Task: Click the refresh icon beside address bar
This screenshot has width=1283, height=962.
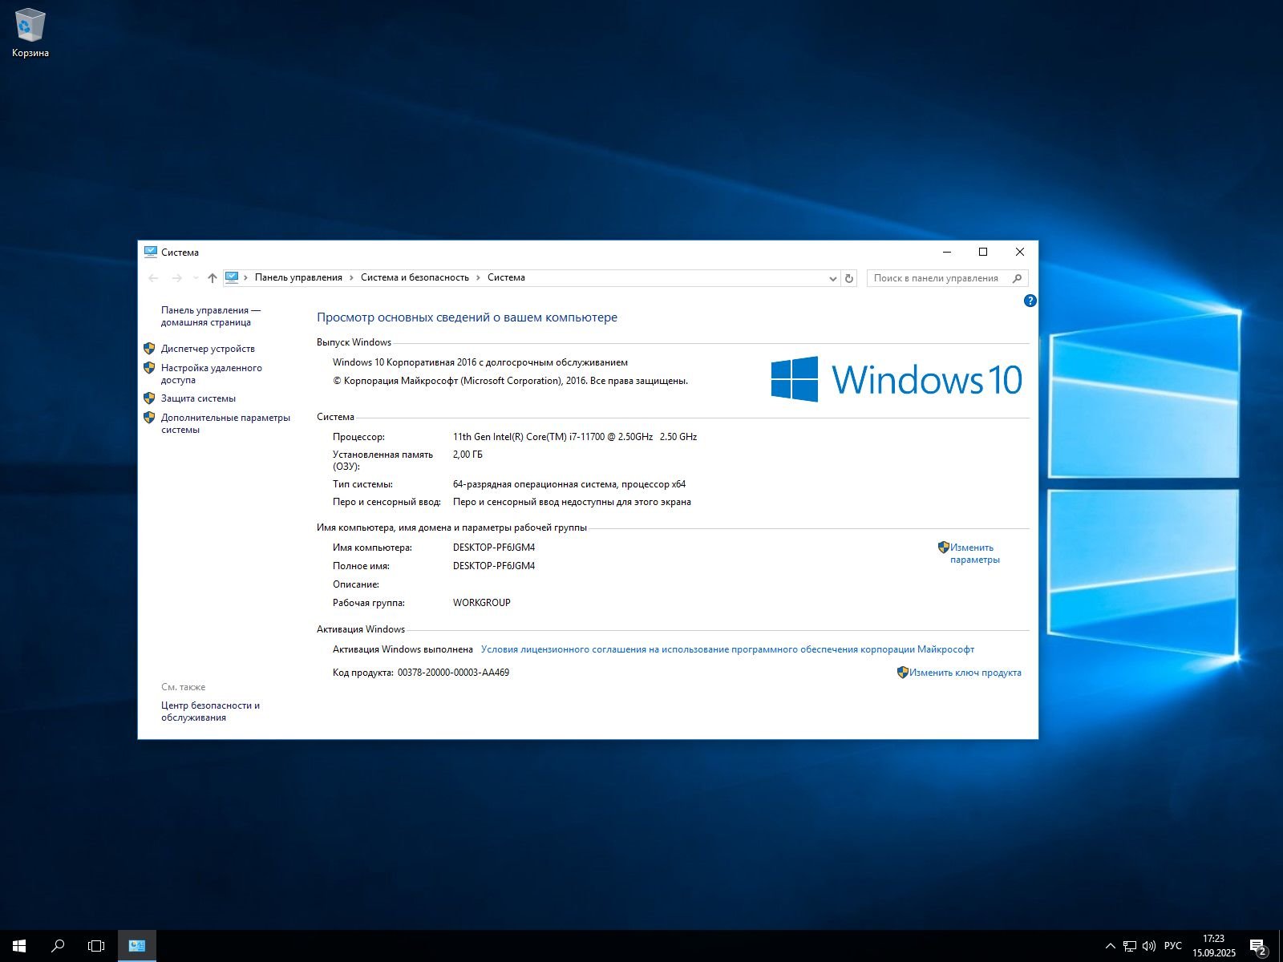Action: click(x=849, y=278)
